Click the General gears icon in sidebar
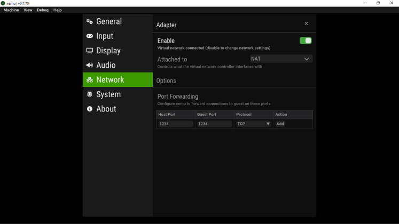 (x=90, y=22)
